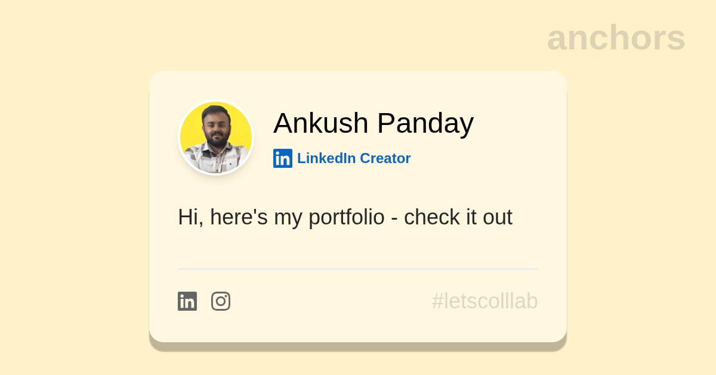Click the word "Ankush" in the name
Viewport: 716px width, 375px height.
tap(321, 123)
